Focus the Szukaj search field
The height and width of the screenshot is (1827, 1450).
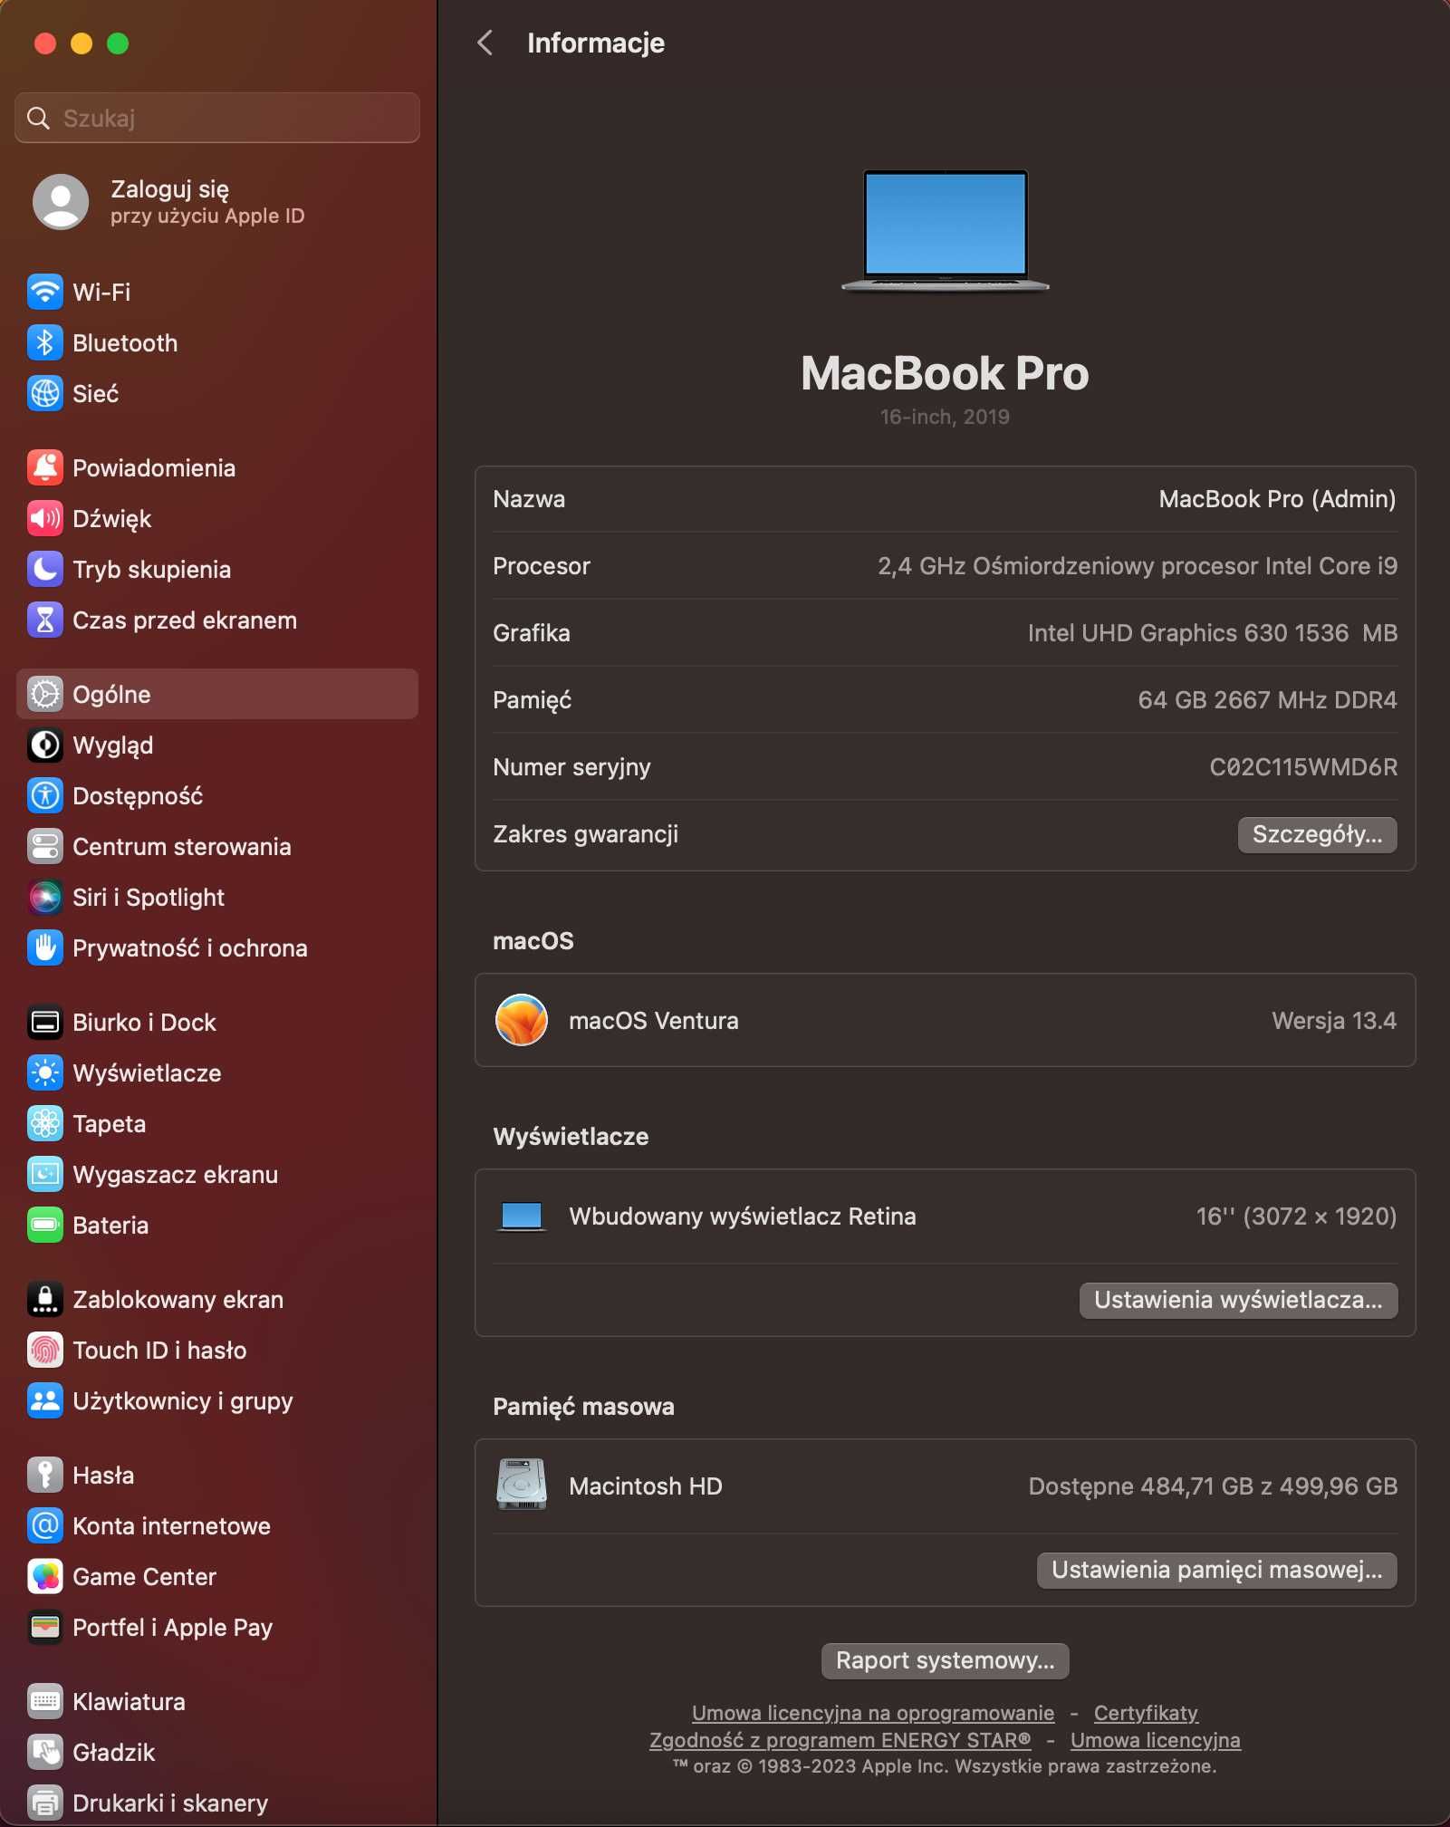click(x=217, y=118)
